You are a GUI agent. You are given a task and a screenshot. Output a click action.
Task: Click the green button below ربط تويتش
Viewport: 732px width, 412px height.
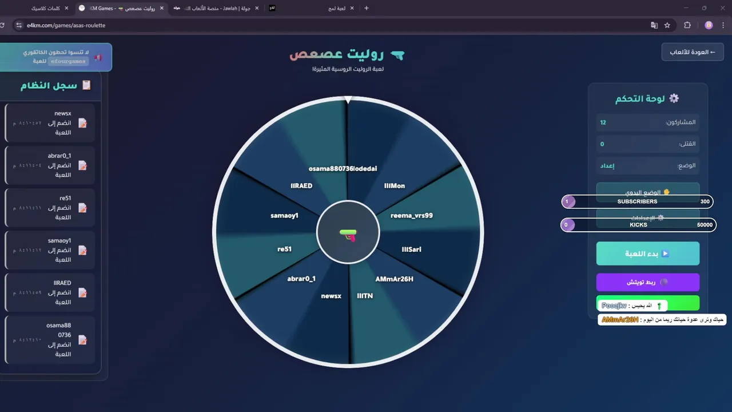[648, 303]
